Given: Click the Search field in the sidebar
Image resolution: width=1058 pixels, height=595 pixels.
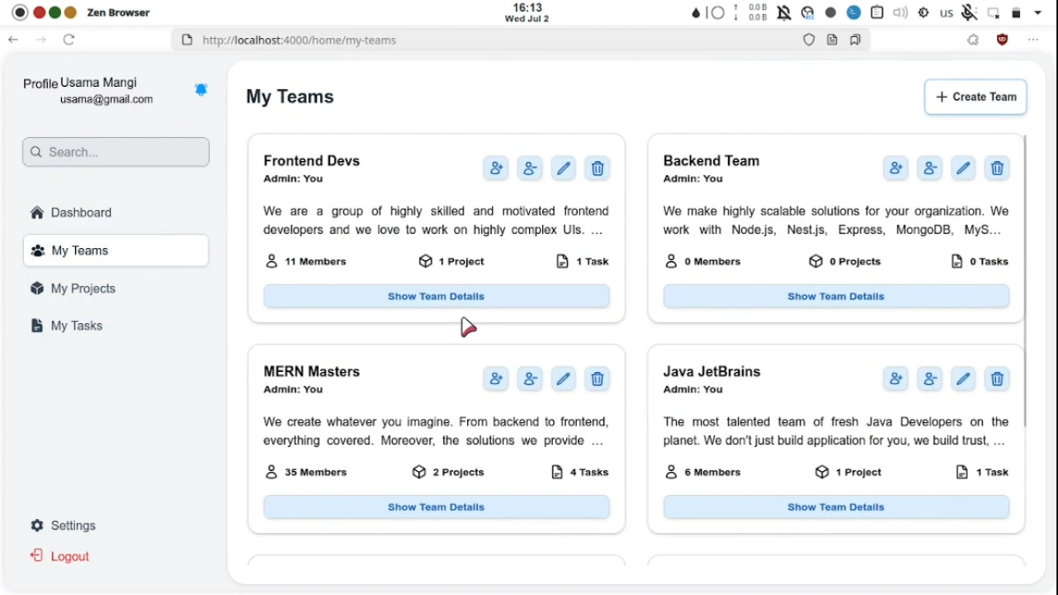Looking at the screenshot, I should pyautogui.click(x=115, y=152).
